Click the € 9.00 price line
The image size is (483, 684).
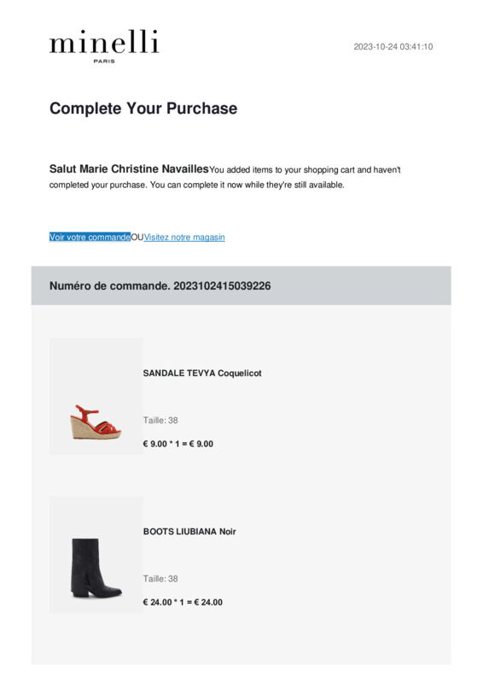pos(178,444)
